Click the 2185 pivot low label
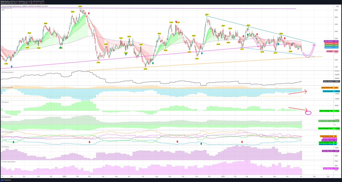 pyautogui.click(x=6, y=64)
